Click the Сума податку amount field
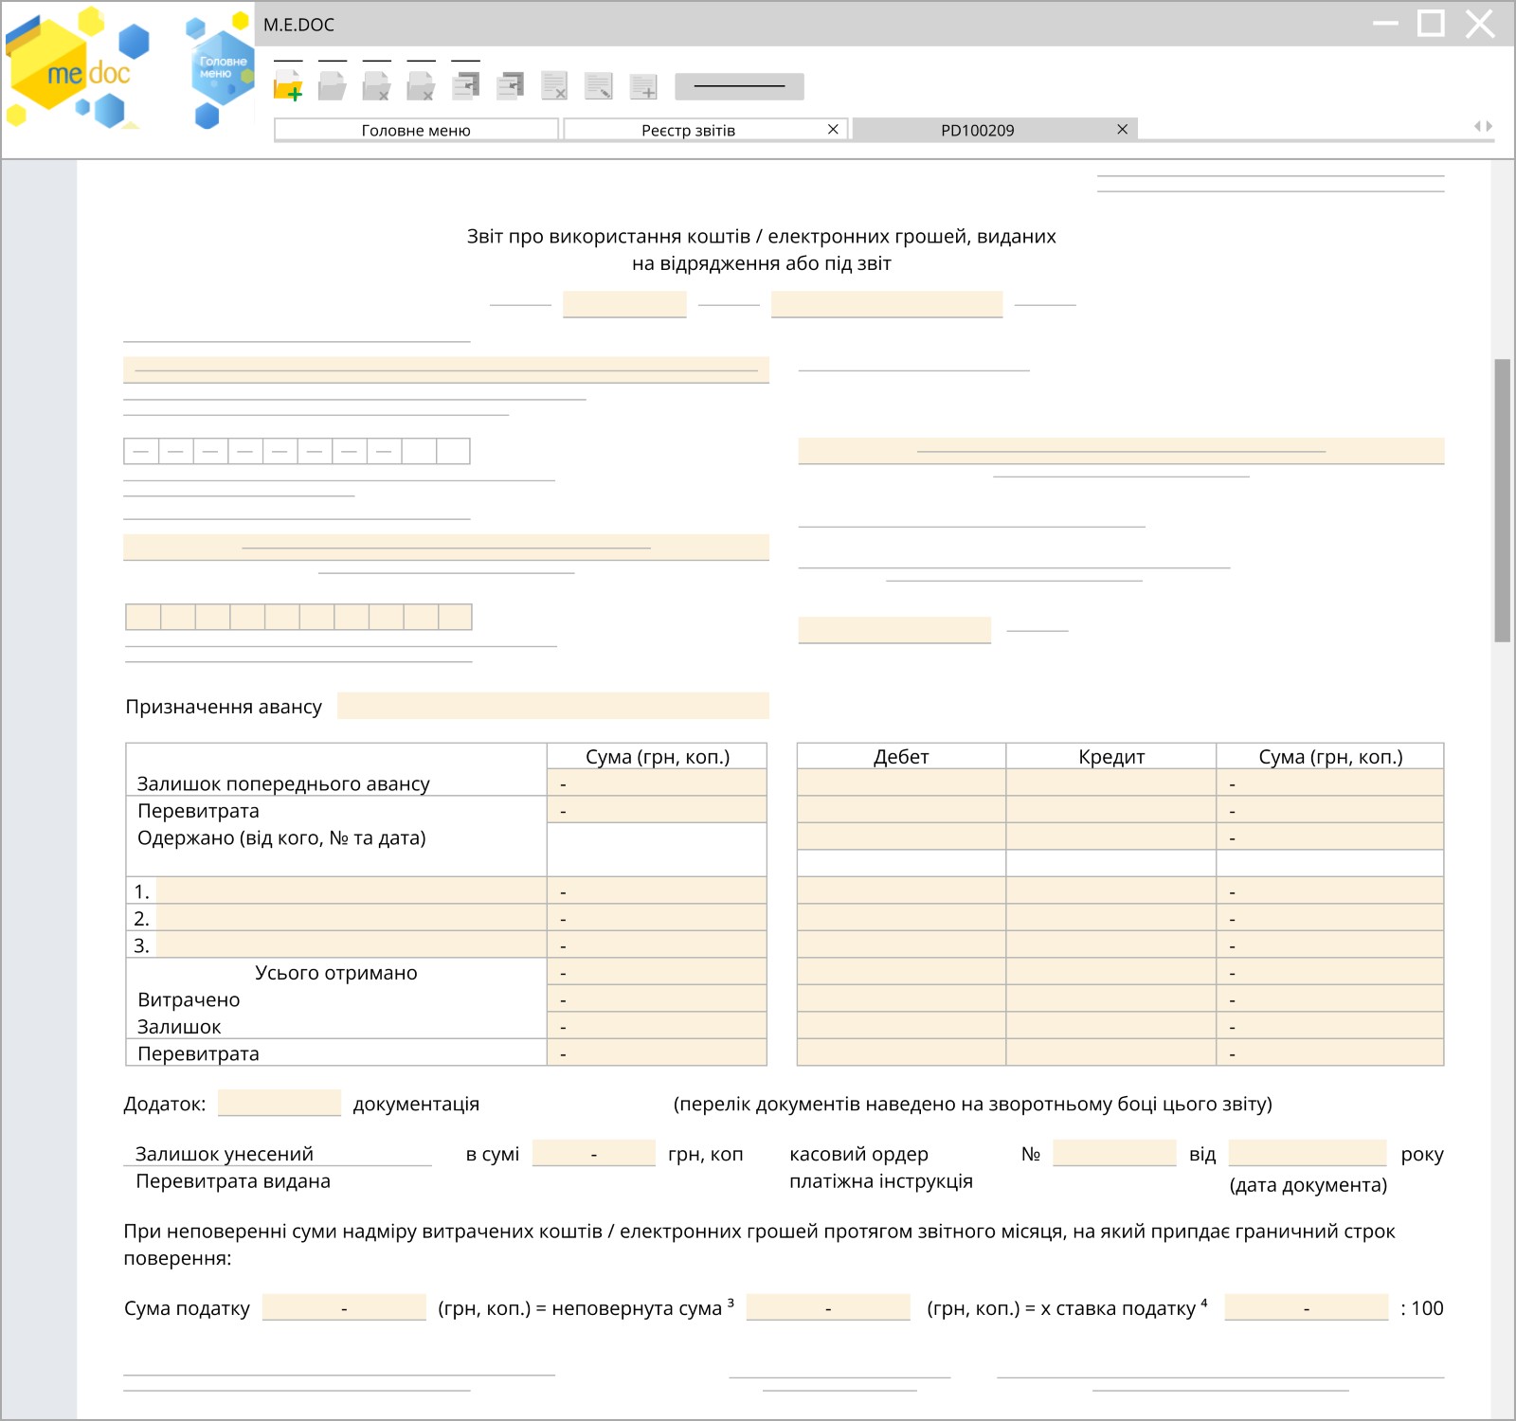Viewport: 1516px width, 1421px height. (x=344, y=1307)
